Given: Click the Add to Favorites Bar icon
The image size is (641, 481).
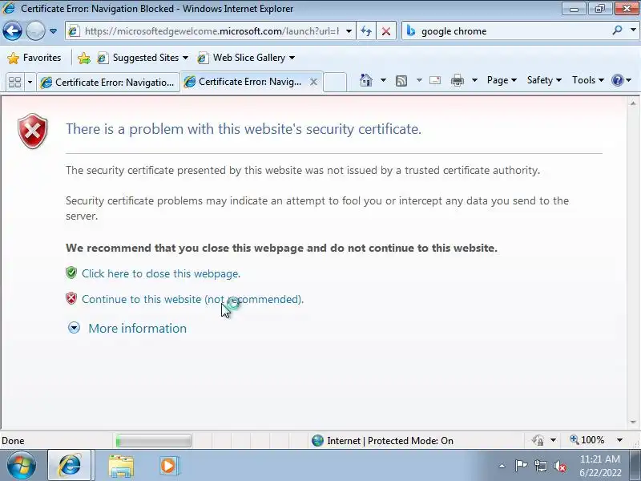Looking at the screenshot, I should tap(84, 58).
